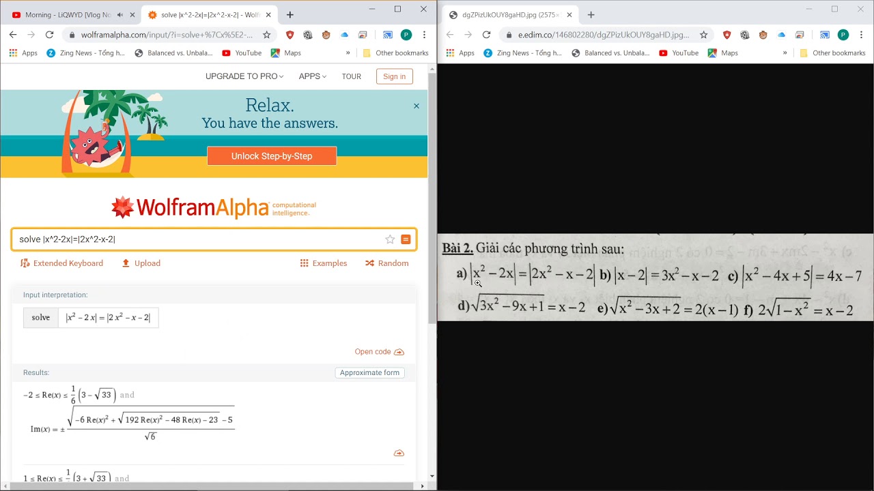Click profile avatar P in left window
The width and height of the screenshot is (874, 491).
point(406,35)
